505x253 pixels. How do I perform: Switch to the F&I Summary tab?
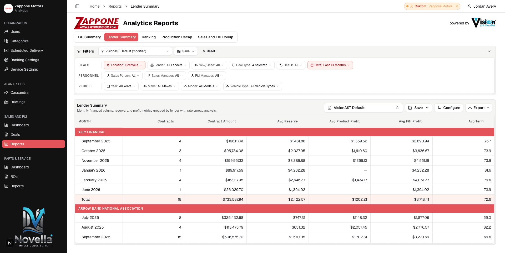[x=89, y=37]
